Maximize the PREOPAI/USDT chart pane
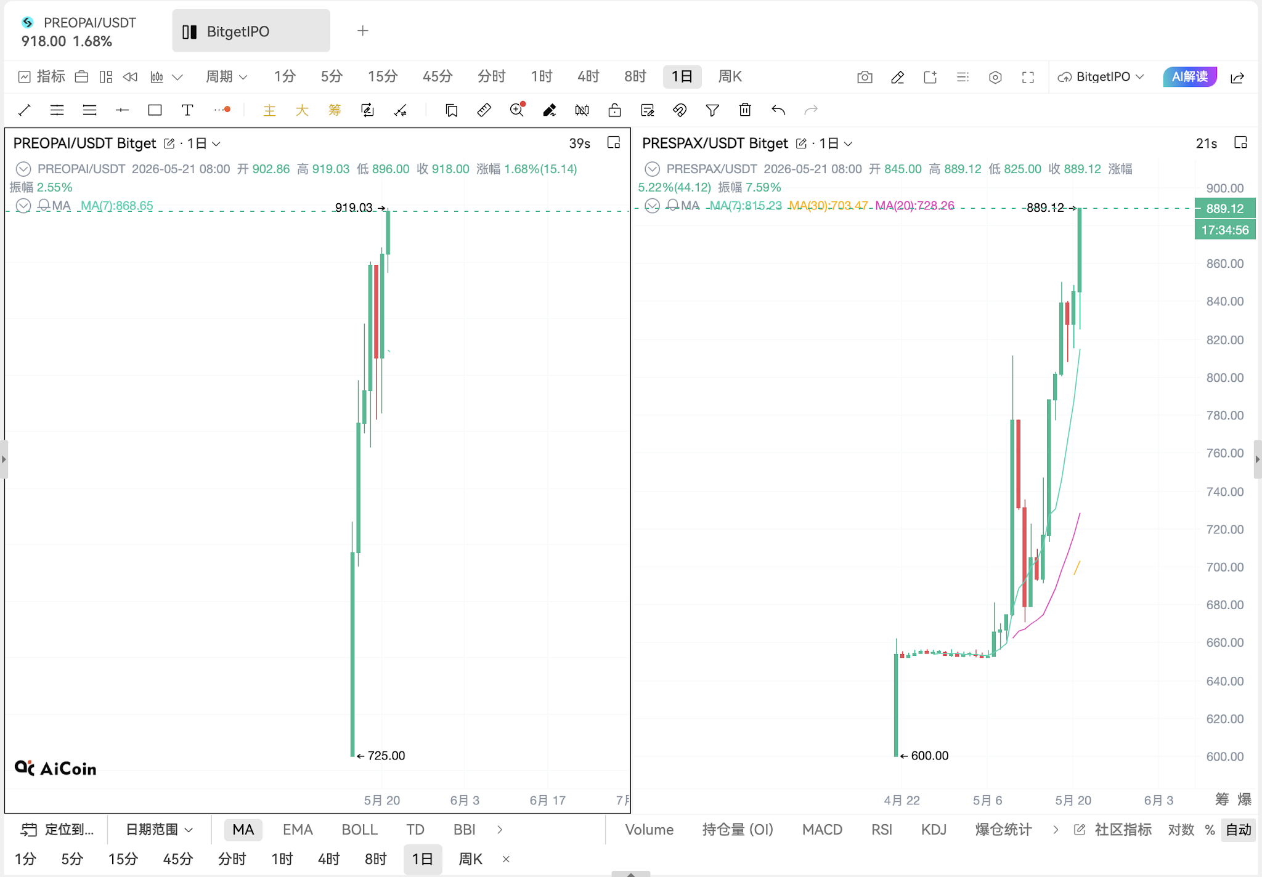 click(x=614, y=143)
